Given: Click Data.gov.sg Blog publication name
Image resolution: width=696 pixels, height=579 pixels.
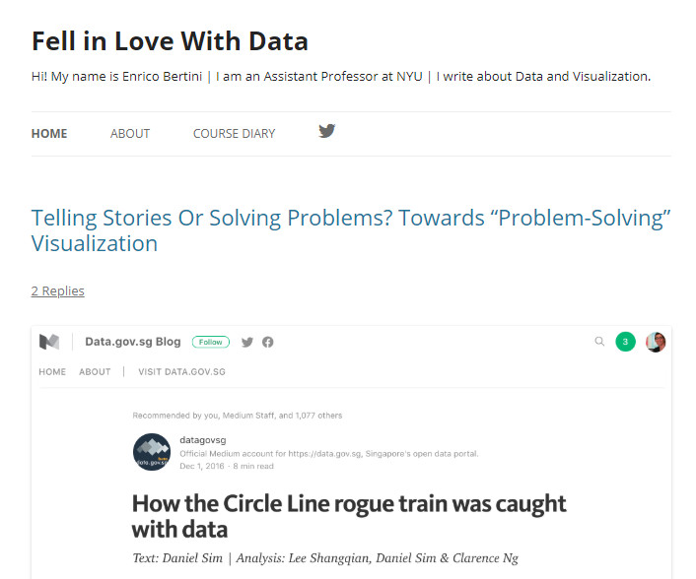Looking at the screenshot, I should click(133, 342).
